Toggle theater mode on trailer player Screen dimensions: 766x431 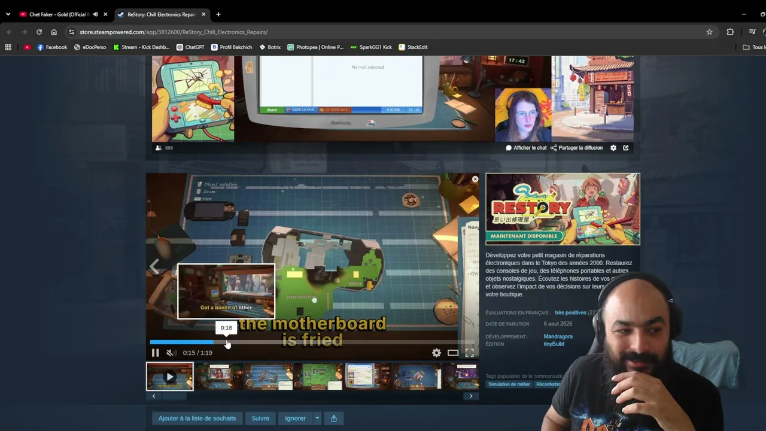(453, 353)
